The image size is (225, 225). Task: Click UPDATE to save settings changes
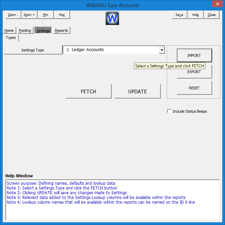(137, 91)
